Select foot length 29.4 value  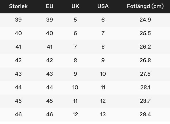tap(145, 114)
